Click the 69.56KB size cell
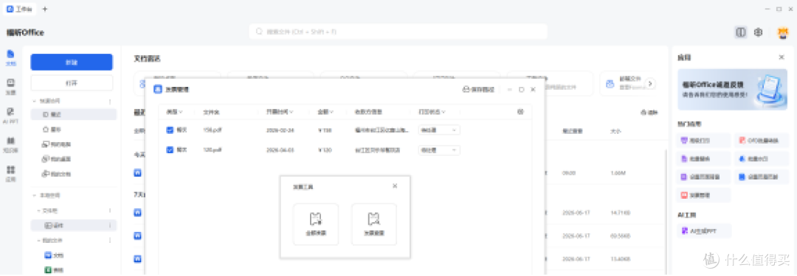This screenshot has width=797, height=276. tap(620, 236)
